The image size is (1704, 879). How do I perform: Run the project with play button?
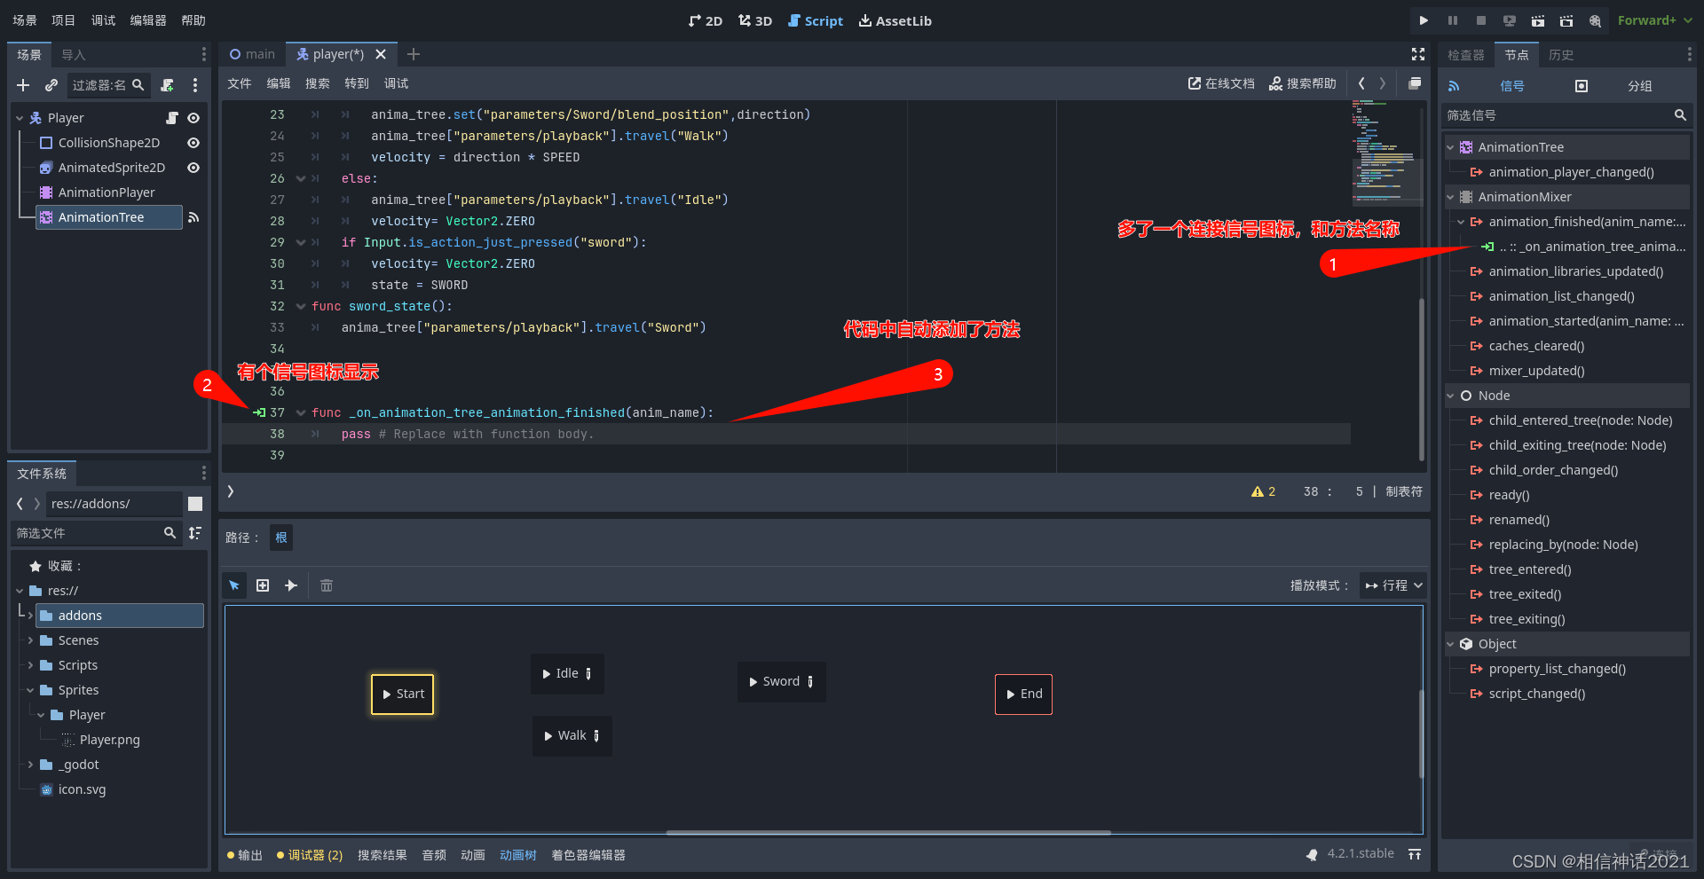tap(1424, 20)
